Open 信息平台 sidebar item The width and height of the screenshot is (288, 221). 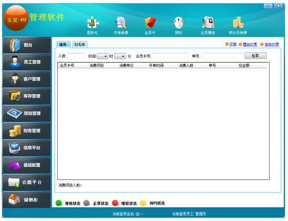click(27, 148)
